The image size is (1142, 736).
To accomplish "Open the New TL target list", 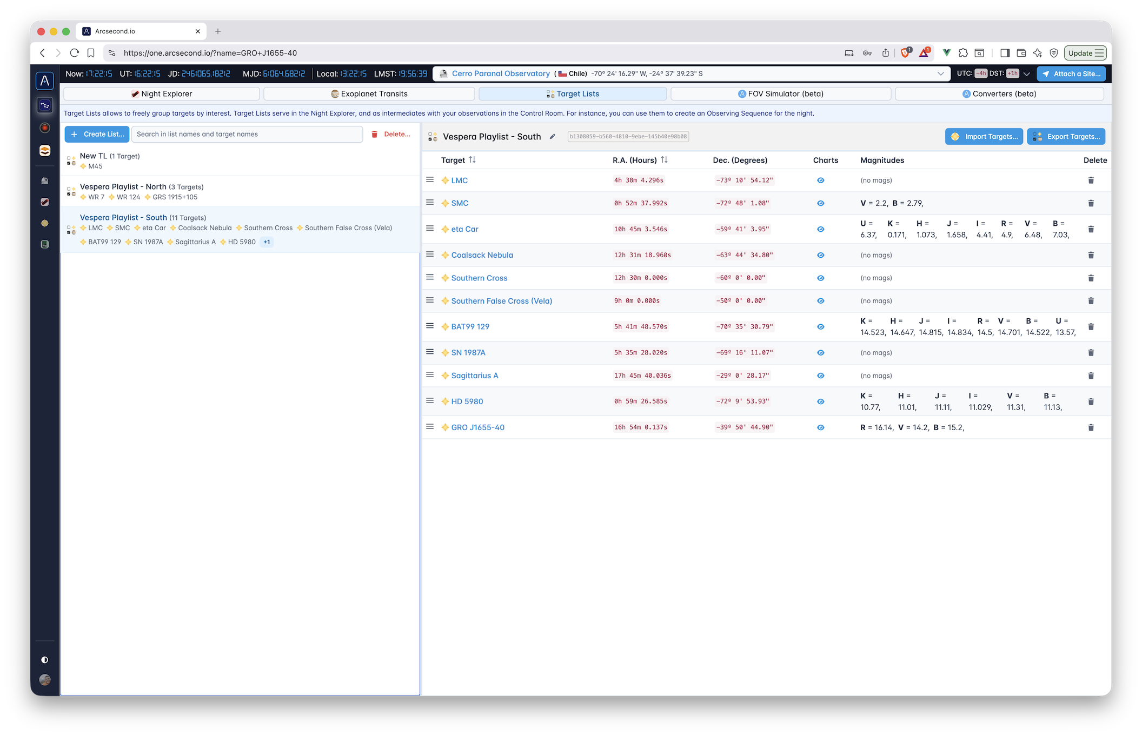I will click(240, 160).
